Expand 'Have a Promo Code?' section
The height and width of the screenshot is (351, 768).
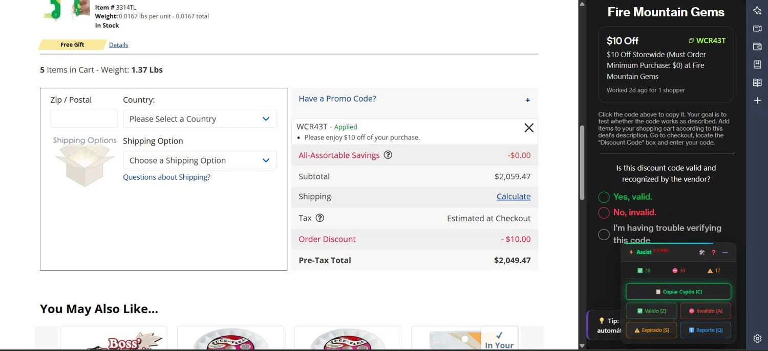click(x=527, y=100)
